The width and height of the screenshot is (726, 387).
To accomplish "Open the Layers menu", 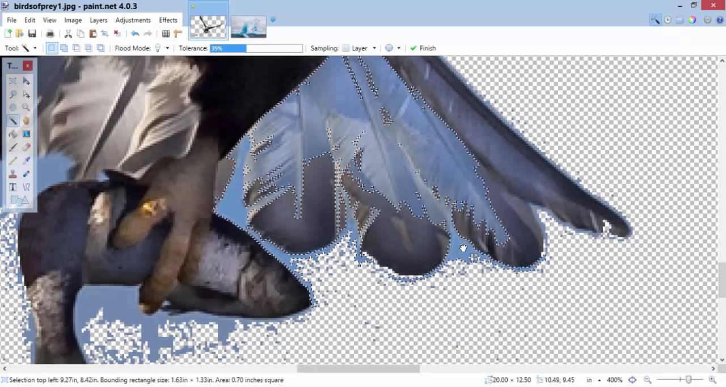I will coord(98,20).
